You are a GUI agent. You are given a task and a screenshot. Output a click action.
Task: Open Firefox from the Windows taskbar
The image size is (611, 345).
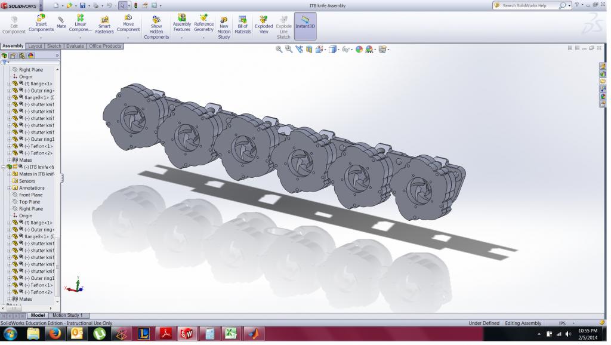55,334
